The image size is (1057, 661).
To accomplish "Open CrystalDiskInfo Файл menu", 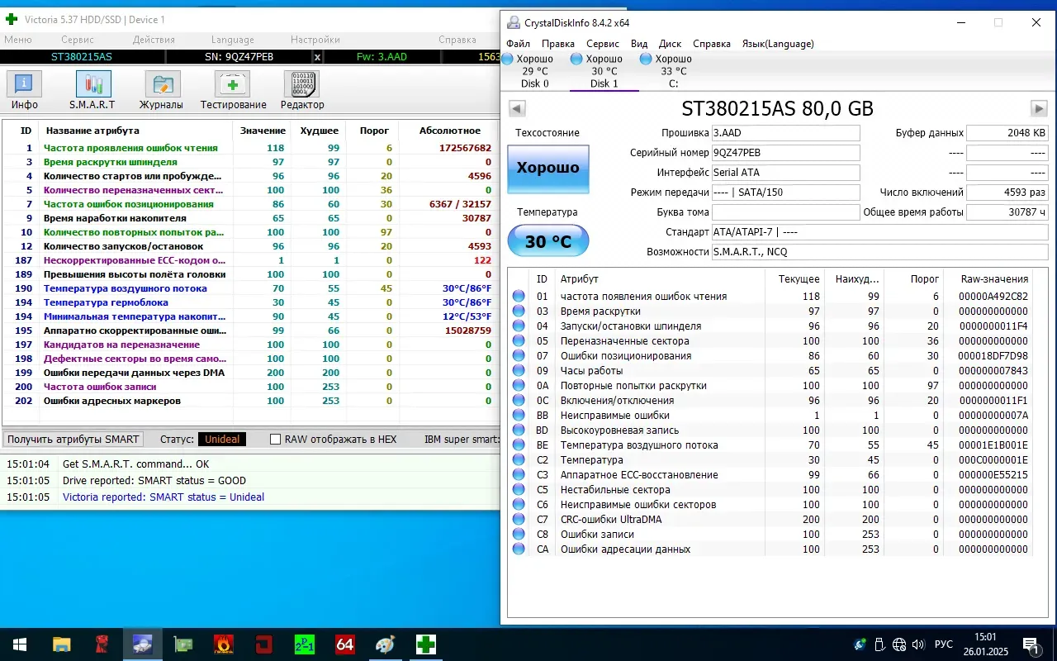I will click(x=519, y=44).
